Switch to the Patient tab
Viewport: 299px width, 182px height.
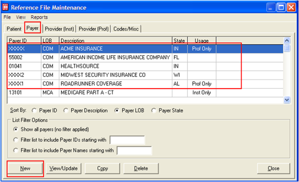click(x=14, y=29)
